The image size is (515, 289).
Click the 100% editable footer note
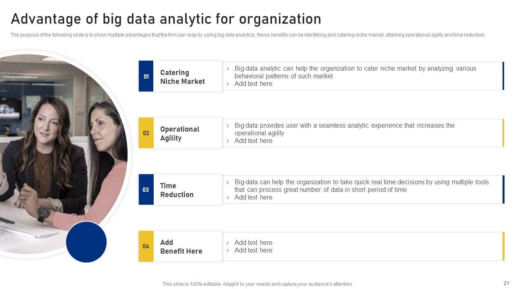pos(257,284)
